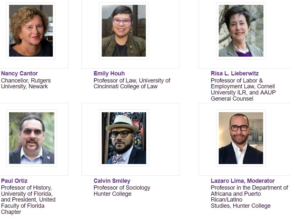Click the United Faculty of Florida Chapter text

click(x=28, y=205)
